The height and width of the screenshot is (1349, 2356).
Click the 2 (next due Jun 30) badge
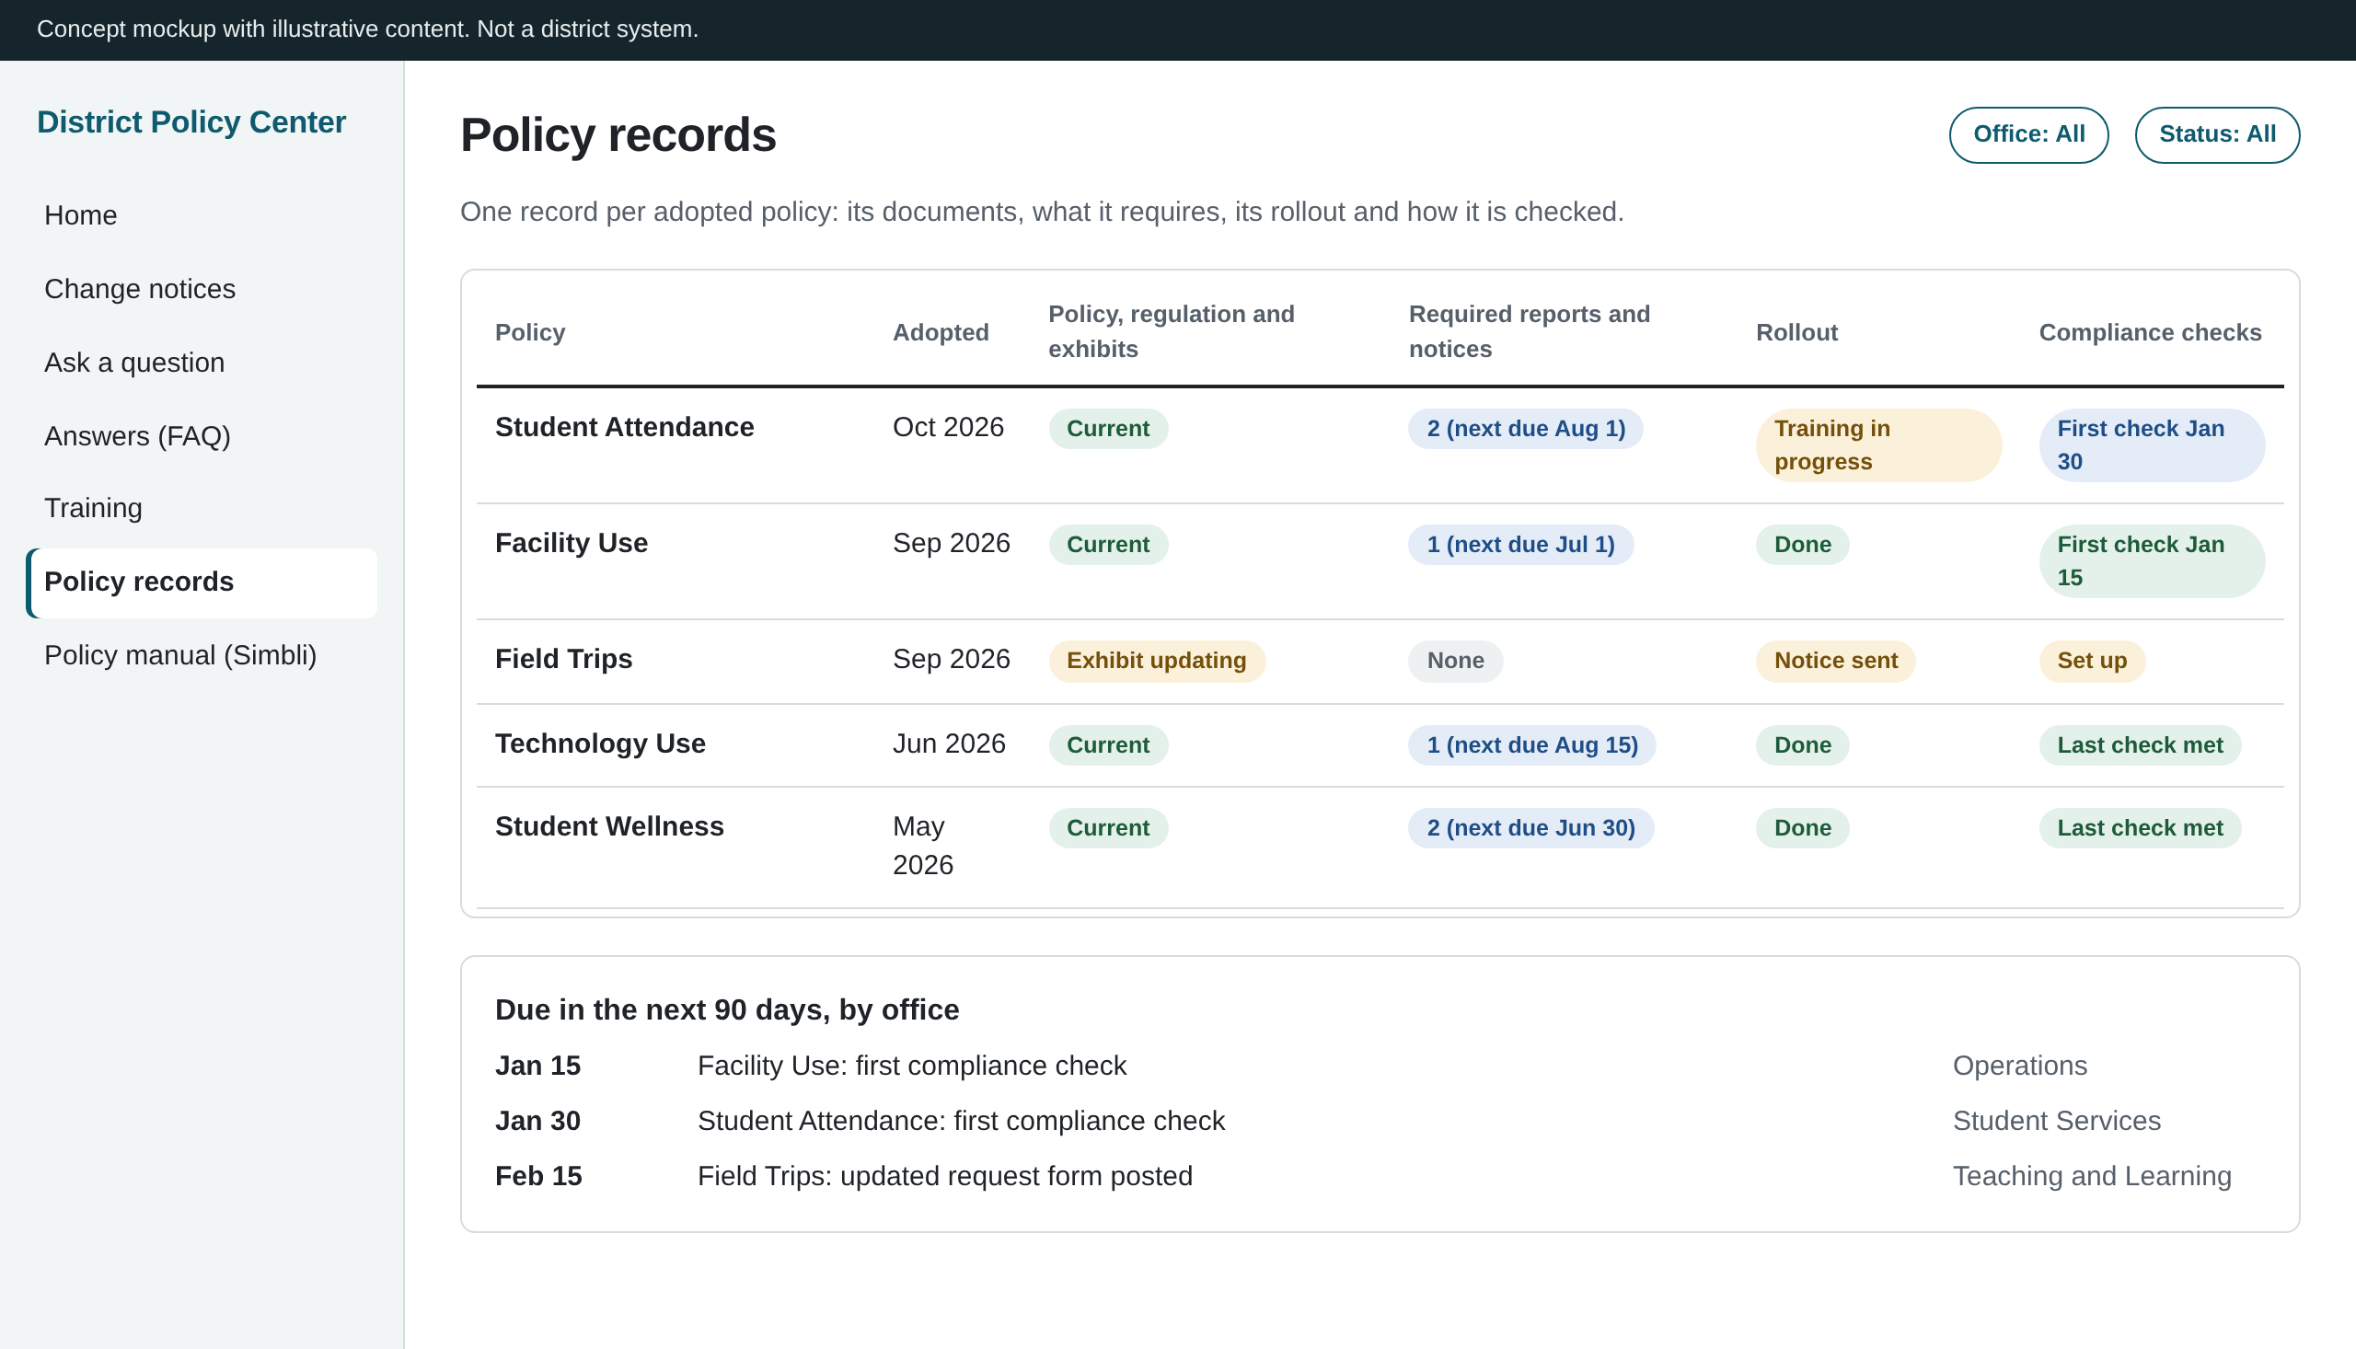pos(1530,828)
